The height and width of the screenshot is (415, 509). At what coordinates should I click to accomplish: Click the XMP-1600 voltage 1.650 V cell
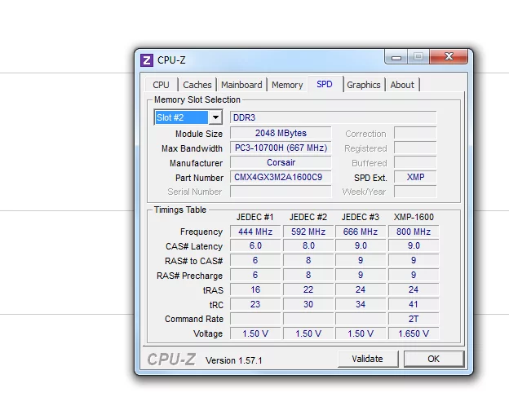(414, 333)
